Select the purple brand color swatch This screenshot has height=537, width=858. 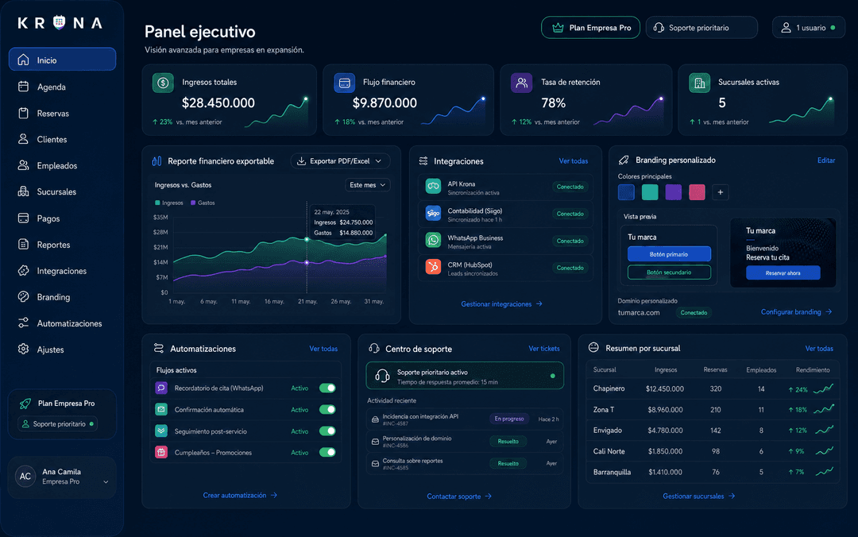tap(673, 192)
